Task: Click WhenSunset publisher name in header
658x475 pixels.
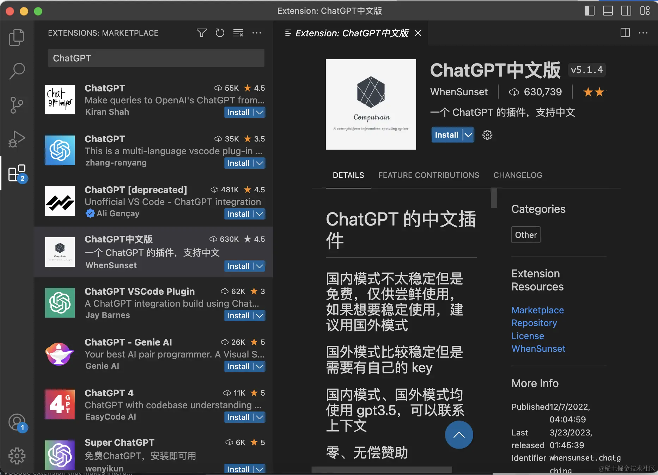Action: click(459, 92)
